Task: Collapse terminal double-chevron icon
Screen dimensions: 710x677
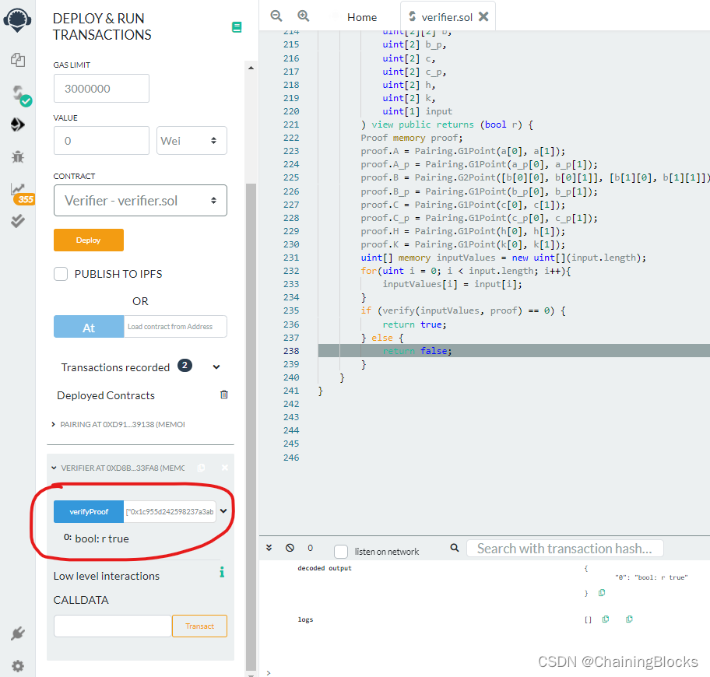Action: tap(269, 548)
